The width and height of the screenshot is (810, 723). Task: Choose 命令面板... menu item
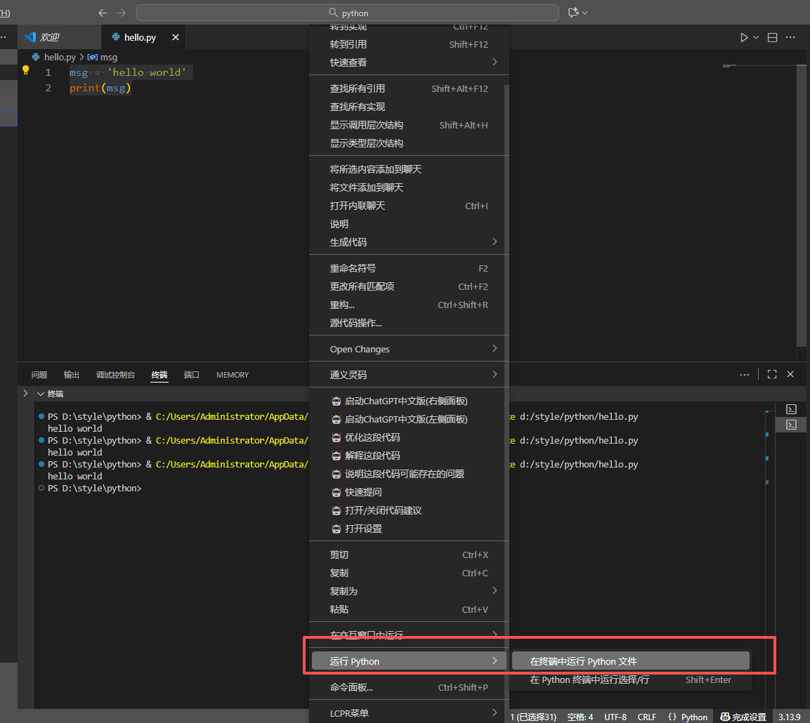click(409, 687)
